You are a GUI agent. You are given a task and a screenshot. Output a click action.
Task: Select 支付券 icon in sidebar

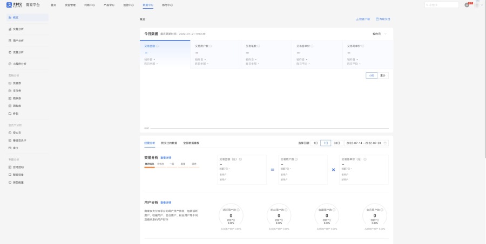[x=10, y=90]
